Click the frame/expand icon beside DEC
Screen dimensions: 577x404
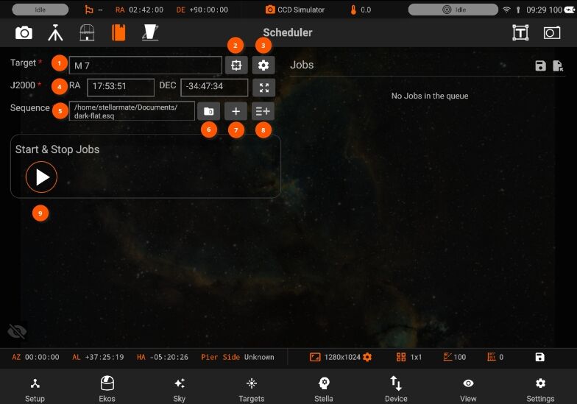coord(263,88)
